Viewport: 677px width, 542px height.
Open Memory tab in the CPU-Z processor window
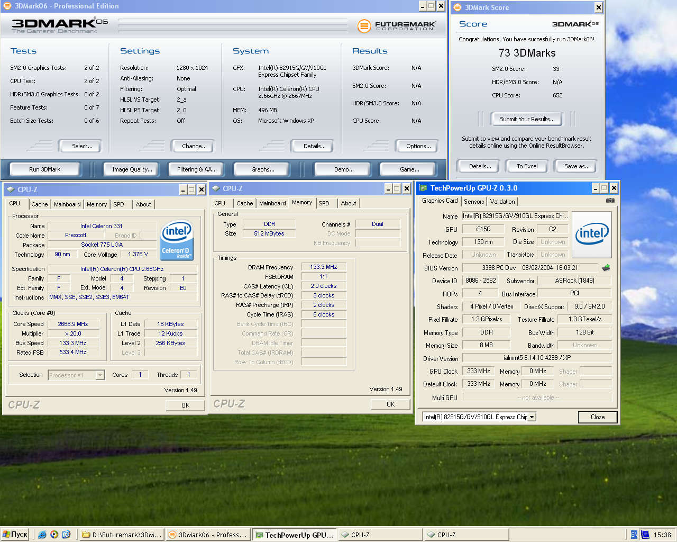coord(97,204)
